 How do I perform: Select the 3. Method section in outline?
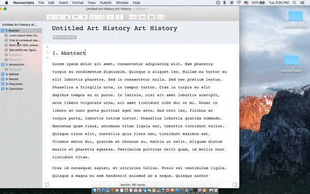coord(21,74)
